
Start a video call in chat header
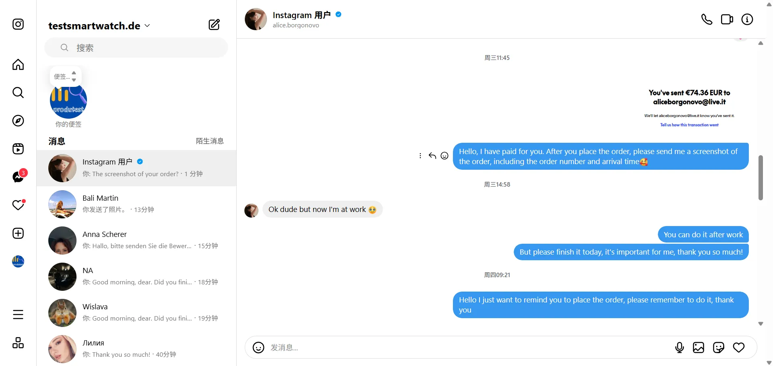(727, 19)
